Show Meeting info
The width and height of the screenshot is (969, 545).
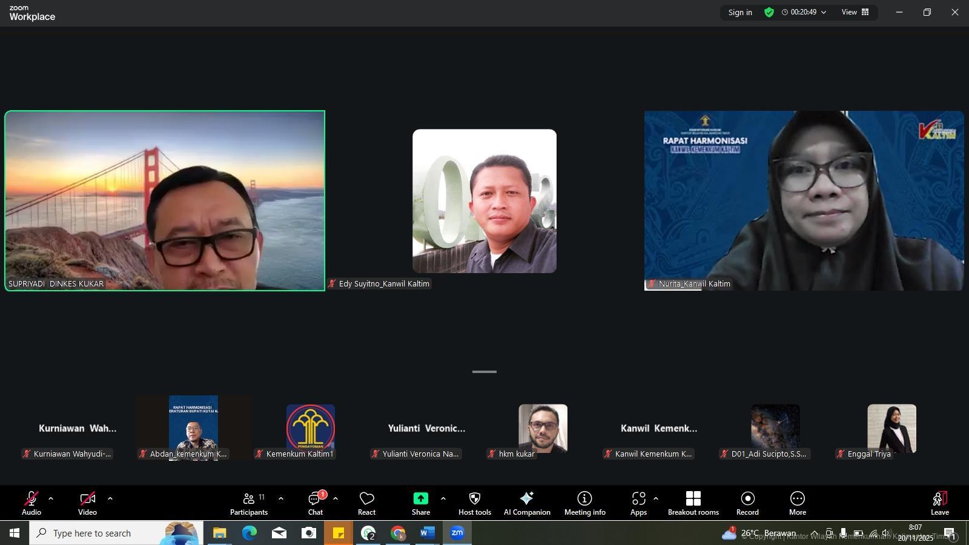[584, 503]
